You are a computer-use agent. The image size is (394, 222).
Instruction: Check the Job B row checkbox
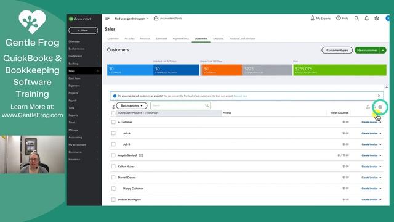point(113,144)
